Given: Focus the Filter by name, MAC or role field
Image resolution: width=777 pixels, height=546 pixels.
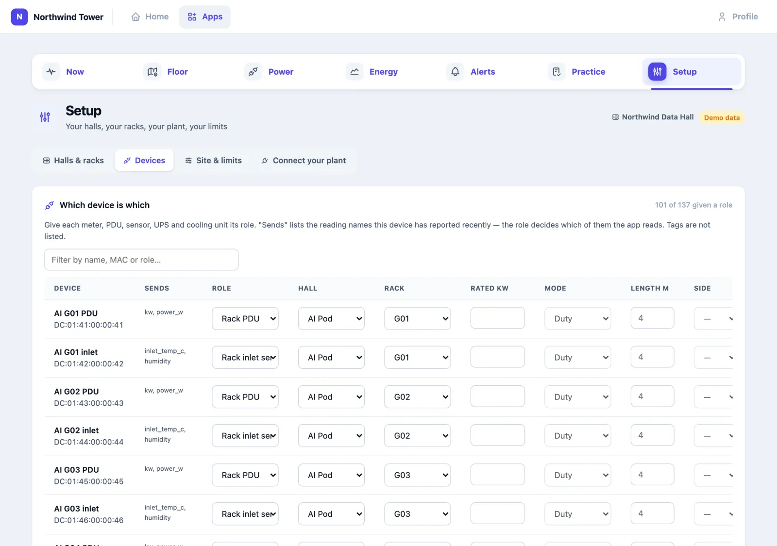Looking at the screenshot, I should tap(141, 260).
